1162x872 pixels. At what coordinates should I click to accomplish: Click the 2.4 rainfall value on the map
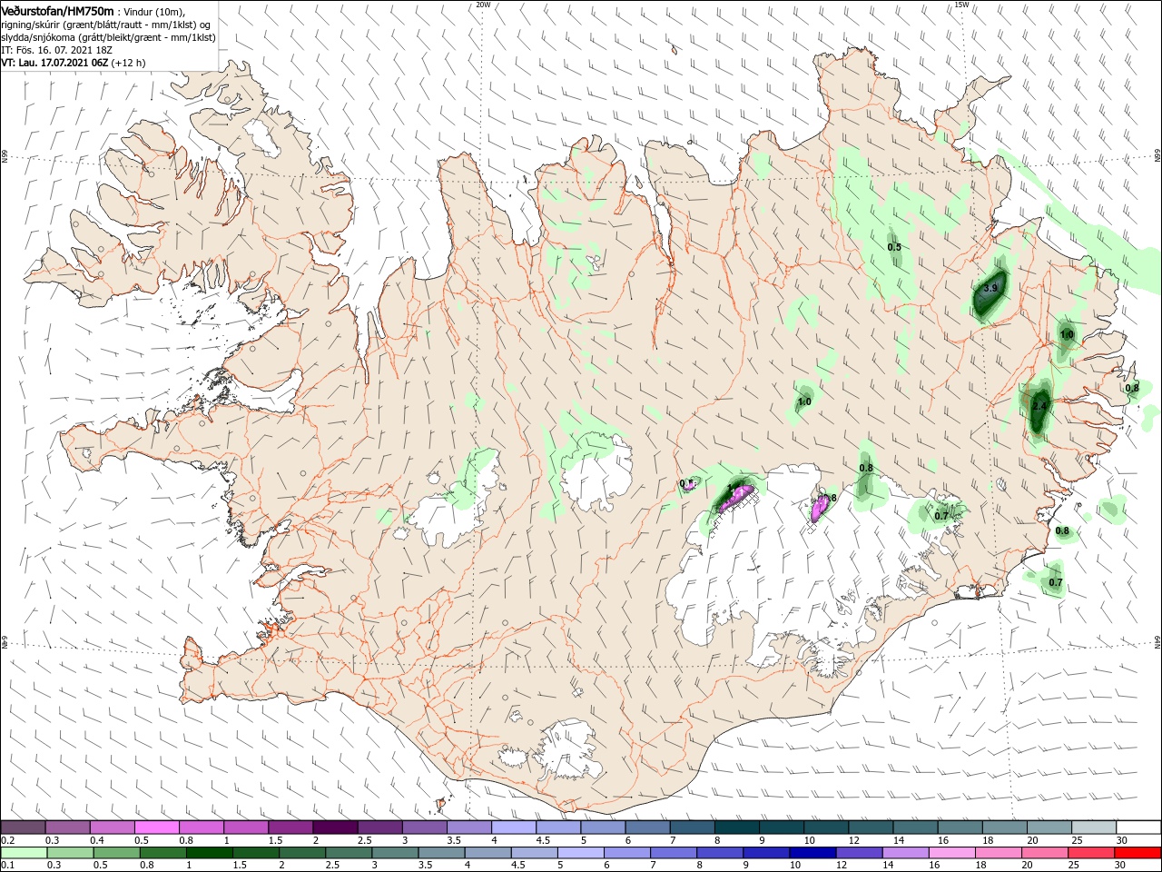[x=1040, y=405]
